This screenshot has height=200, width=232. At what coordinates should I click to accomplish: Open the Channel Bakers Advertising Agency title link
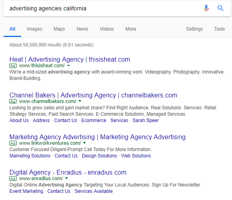coord(93,95)
